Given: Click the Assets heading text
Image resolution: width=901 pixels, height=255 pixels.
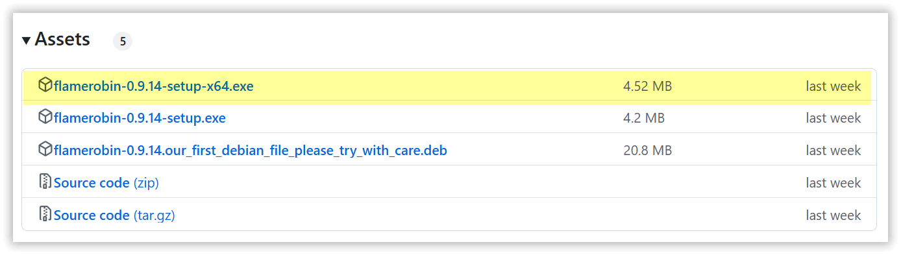Looking at the screenshot, I should pos(62,40).
